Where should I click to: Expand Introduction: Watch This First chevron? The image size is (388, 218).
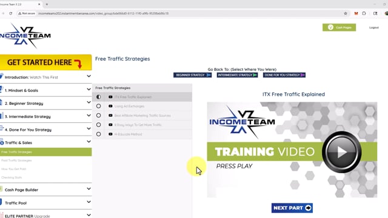[x=89, y=76]
